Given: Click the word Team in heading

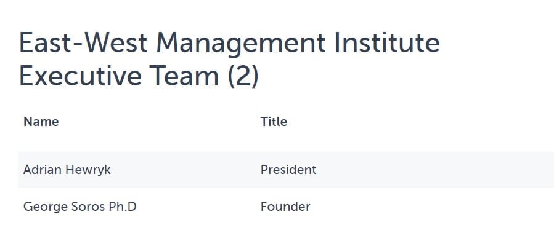Looking at the screenshot, I should pyautogui.click(x=184, y=76).
